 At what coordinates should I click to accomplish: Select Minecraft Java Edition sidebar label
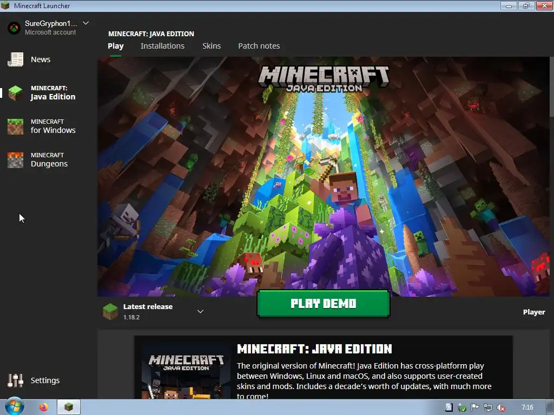(x=53, y=93)
